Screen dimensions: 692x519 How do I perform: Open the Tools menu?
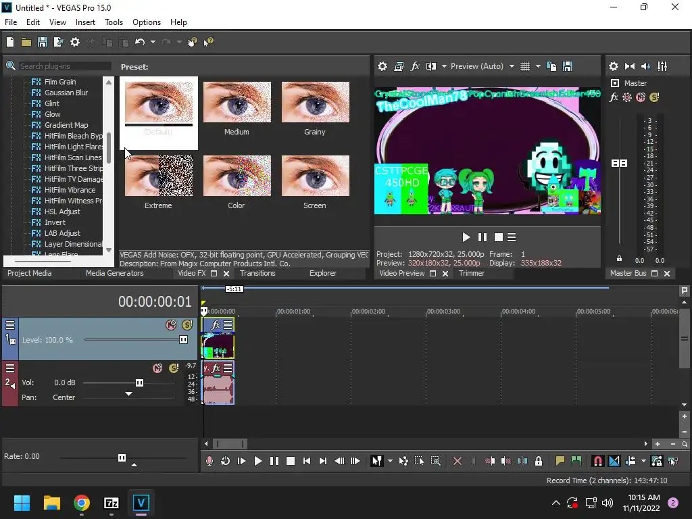tap(114, 22)
